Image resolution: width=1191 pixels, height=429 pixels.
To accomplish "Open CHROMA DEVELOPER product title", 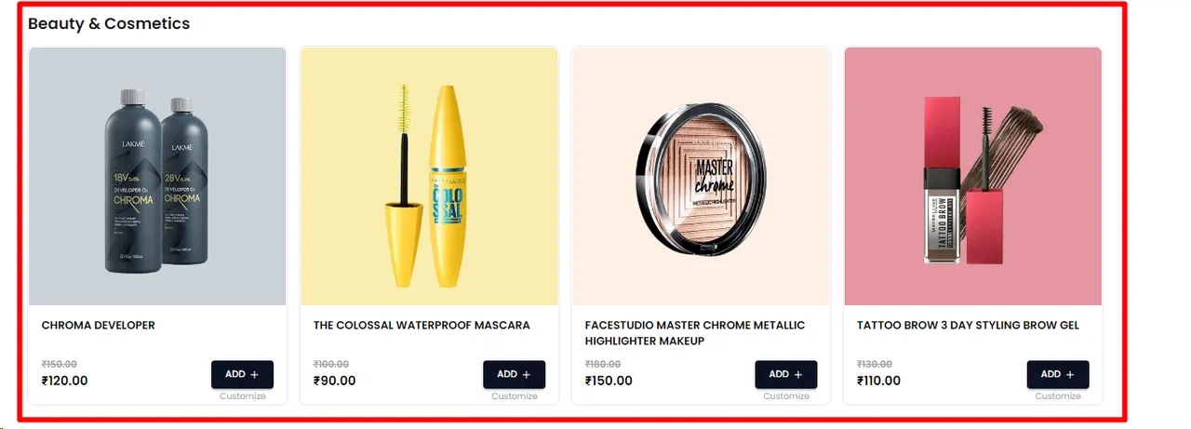I will click(99, 326).
